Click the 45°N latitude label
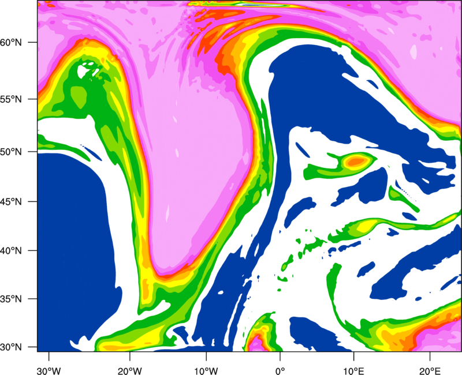 (11, 202)
